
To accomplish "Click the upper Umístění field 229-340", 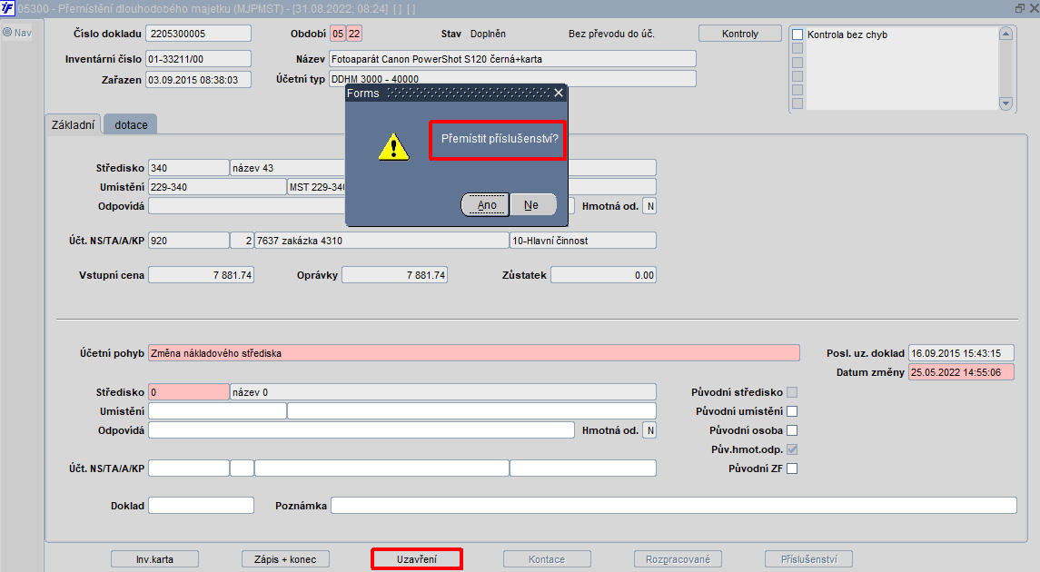I will [x=218, y=187].
